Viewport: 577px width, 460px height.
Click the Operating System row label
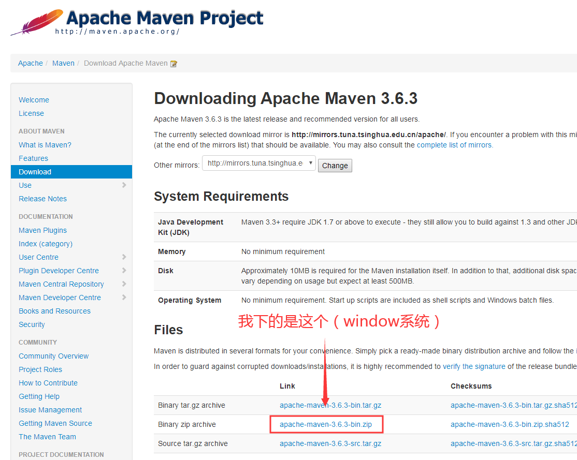click(190, 301)
